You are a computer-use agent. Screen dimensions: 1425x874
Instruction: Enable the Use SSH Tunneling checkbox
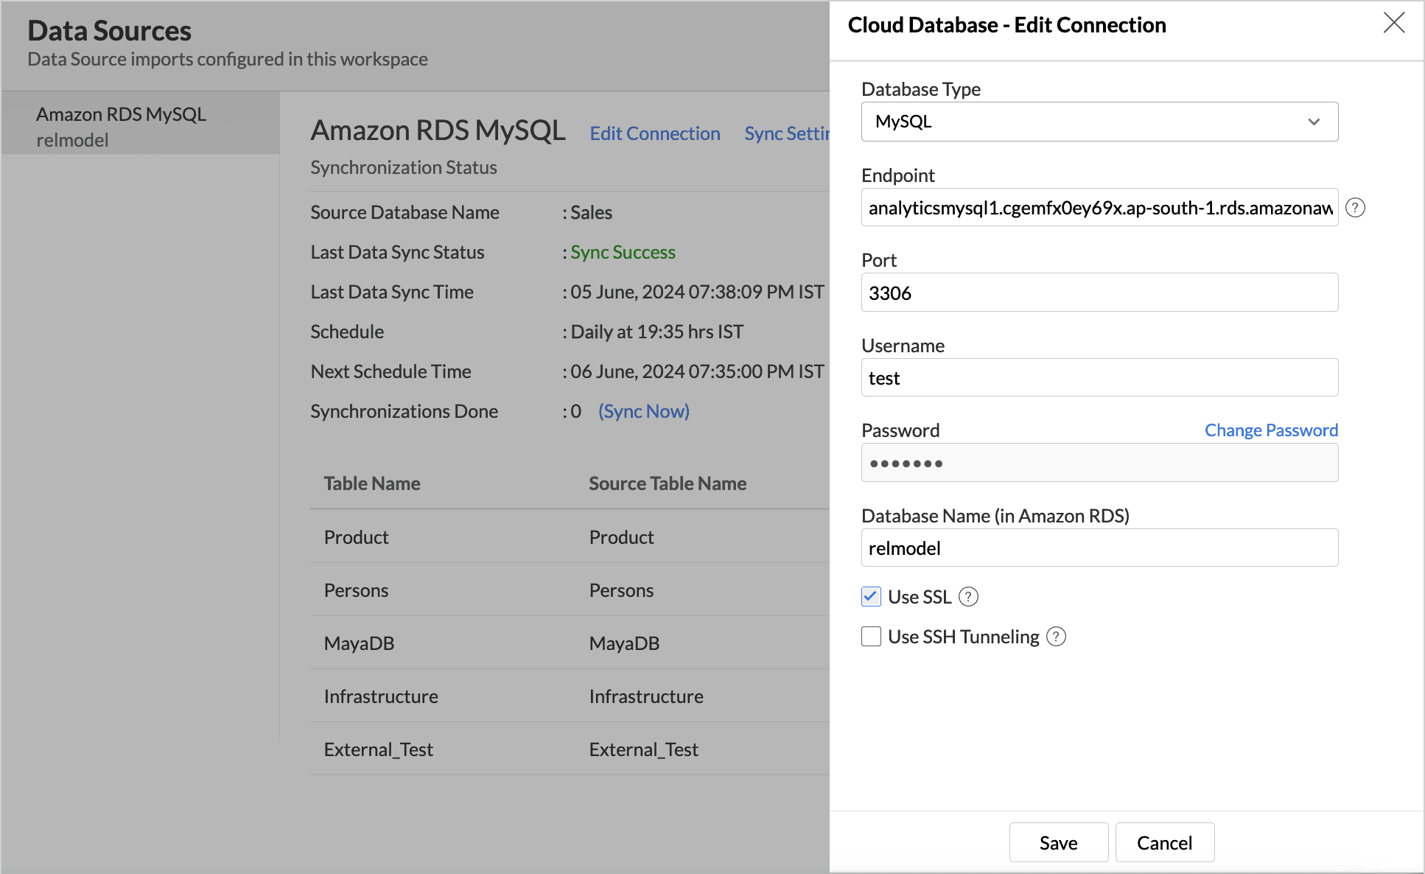871,637
